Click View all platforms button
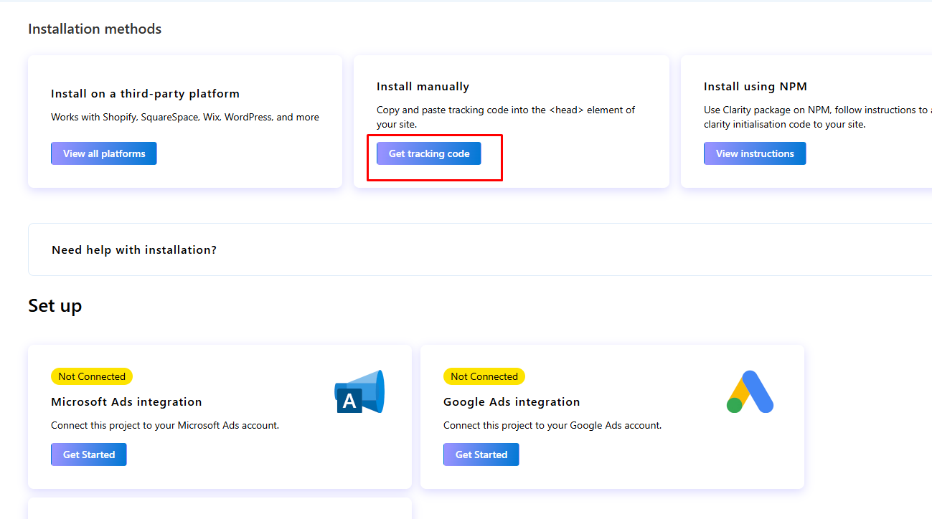 (103, 153)
